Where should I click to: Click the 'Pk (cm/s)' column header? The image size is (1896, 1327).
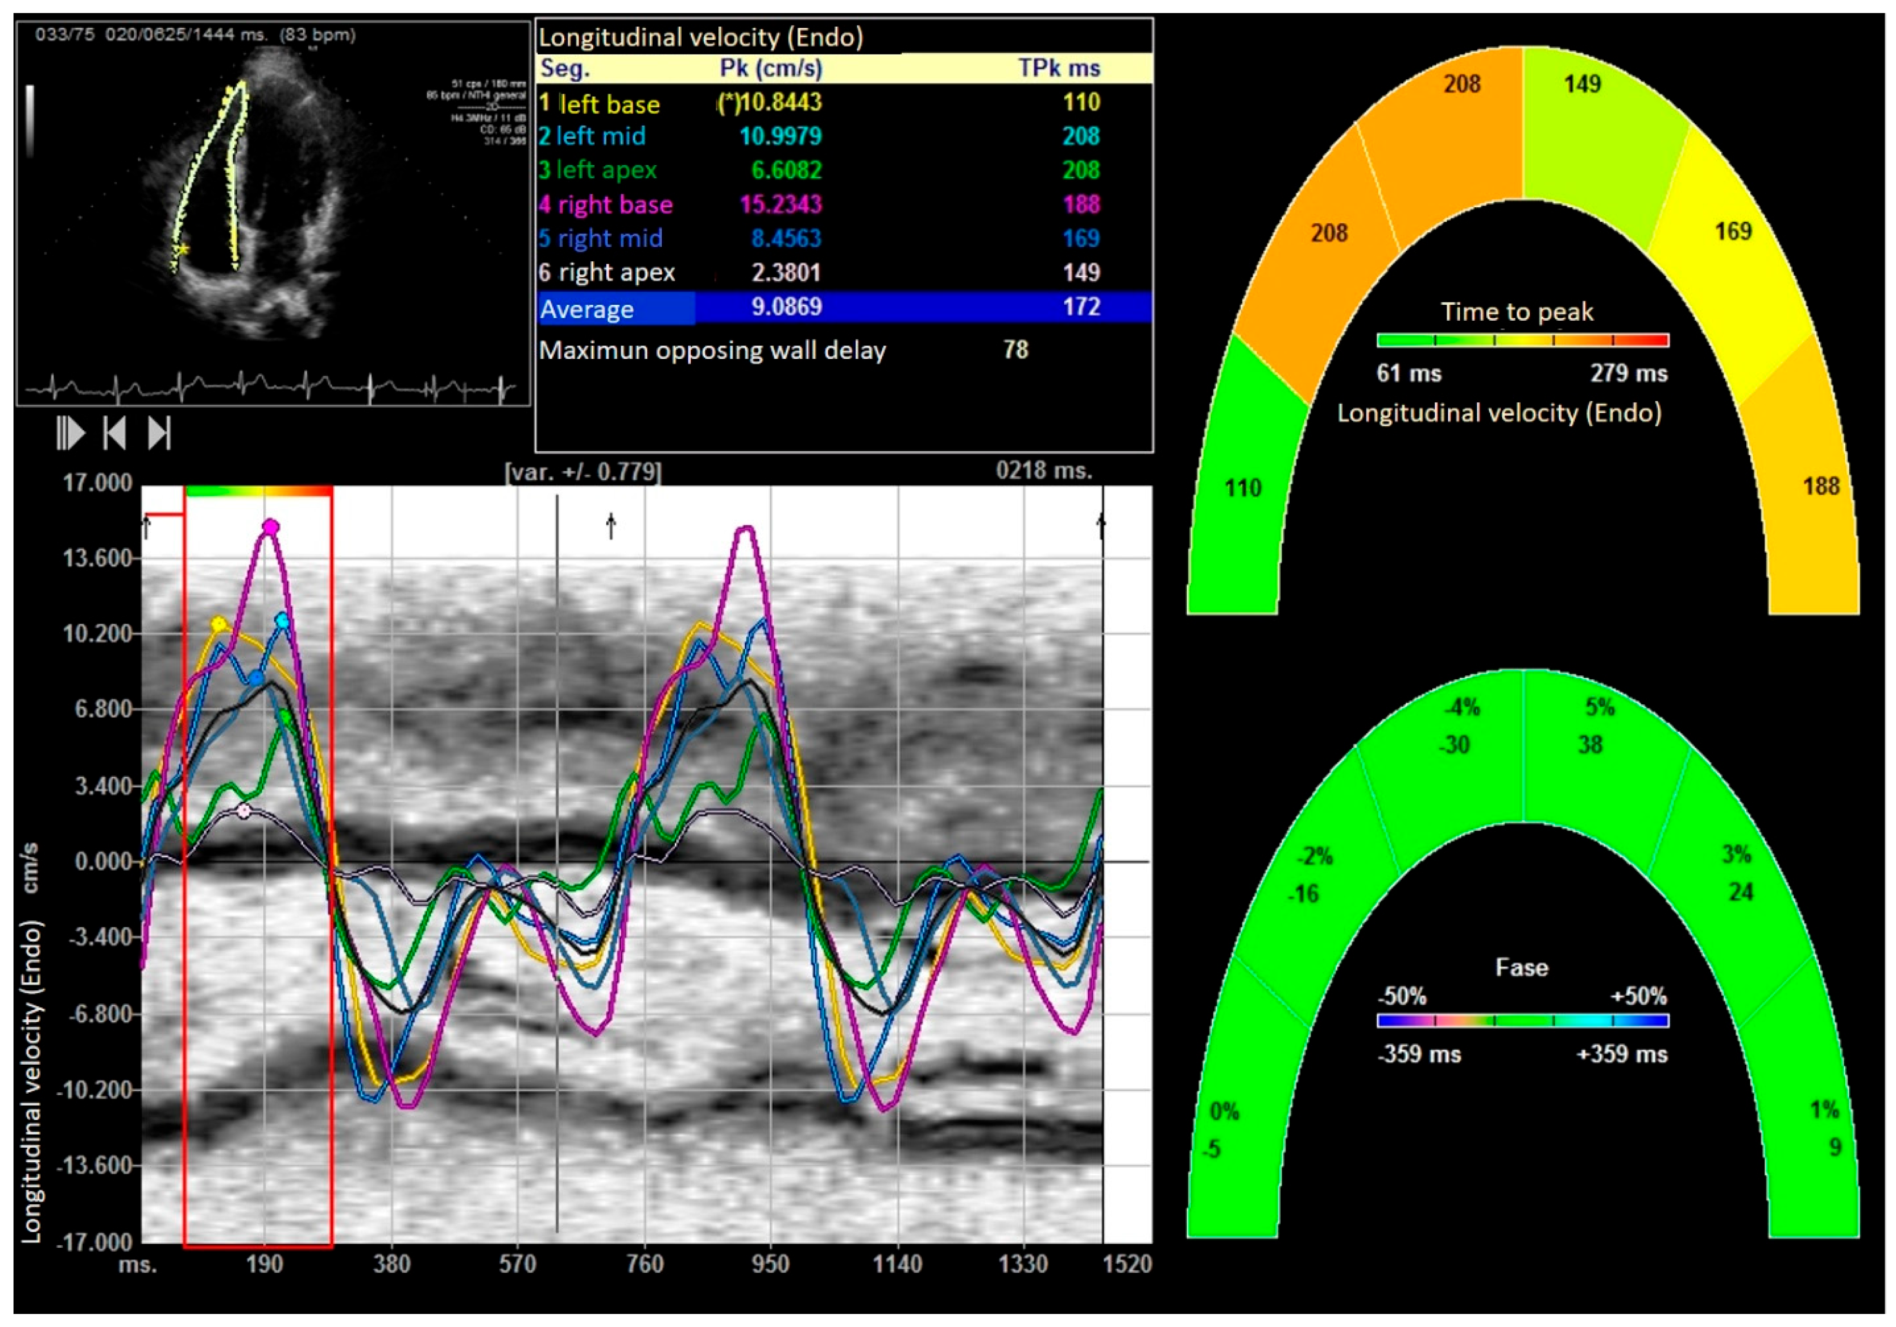click(770, 68)
